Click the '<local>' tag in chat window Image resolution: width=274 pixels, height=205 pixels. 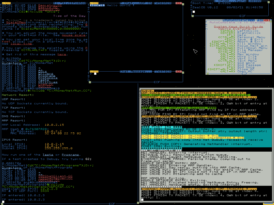click(97, 5)
